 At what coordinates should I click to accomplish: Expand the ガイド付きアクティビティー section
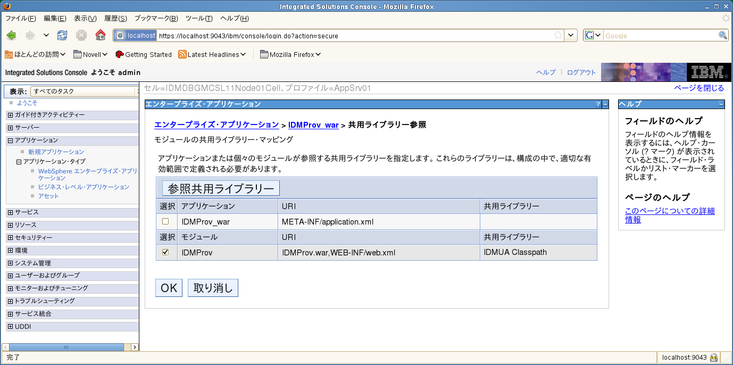click(x=10, y=115)
